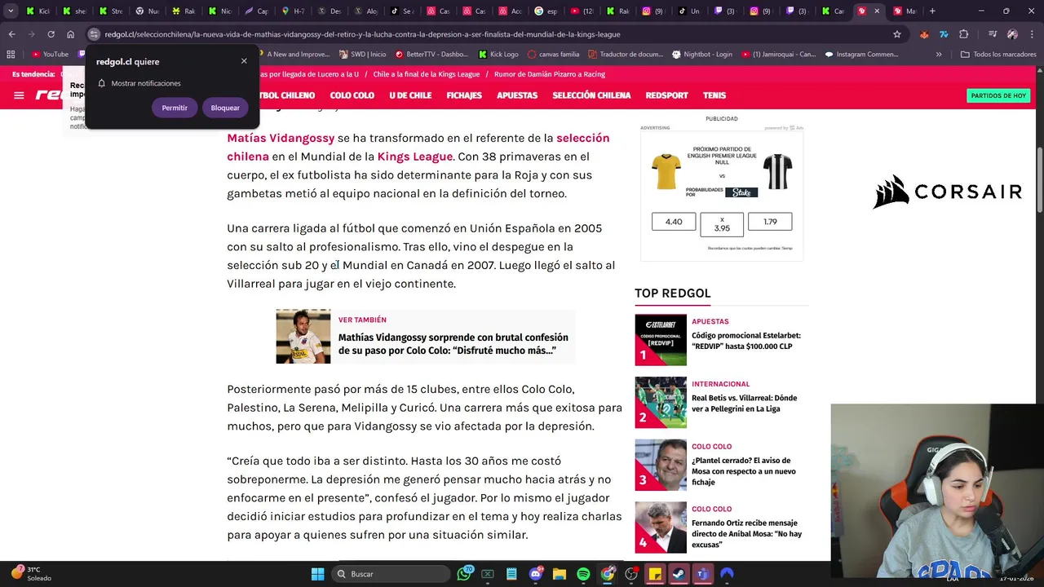This screenshot has height=587, width=1044.
Task: View site information icon in address bar
Action: 94,34
